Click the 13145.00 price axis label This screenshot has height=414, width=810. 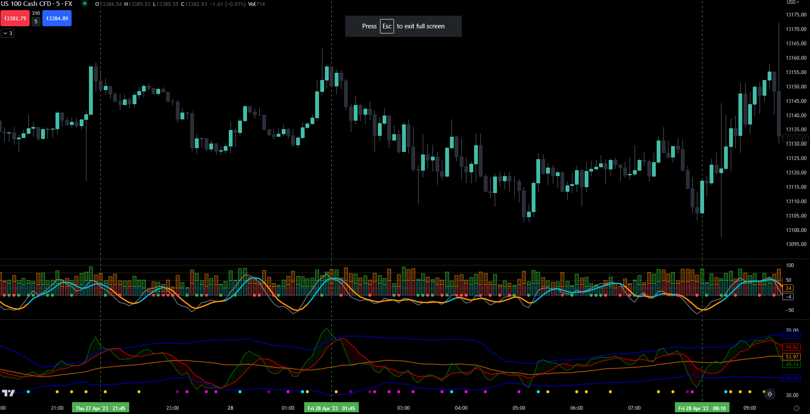(x=796, y=101)
